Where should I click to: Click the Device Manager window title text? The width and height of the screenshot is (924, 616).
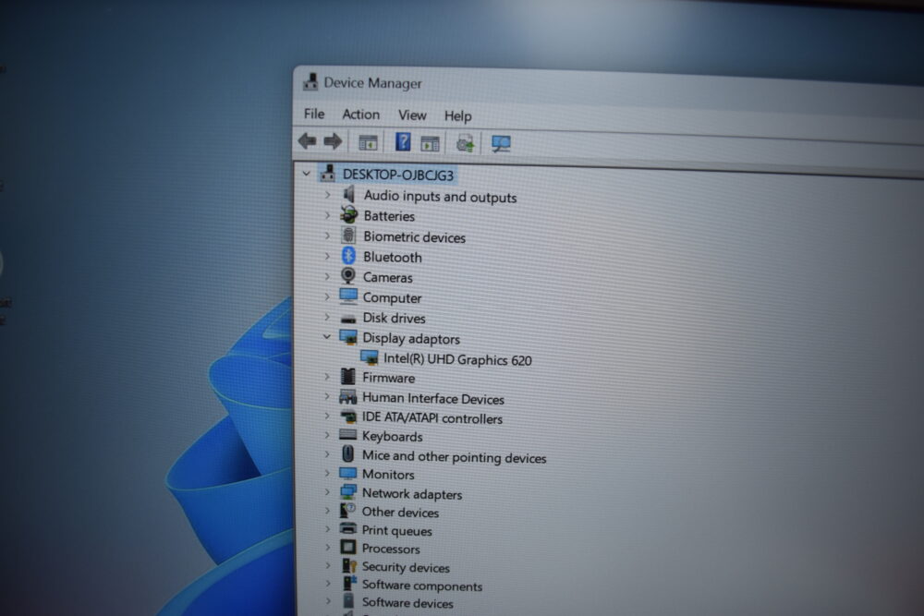(372, 83)
